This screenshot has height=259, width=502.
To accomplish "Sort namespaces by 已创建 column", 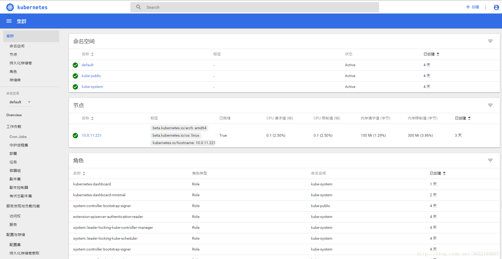I will 431,54.
